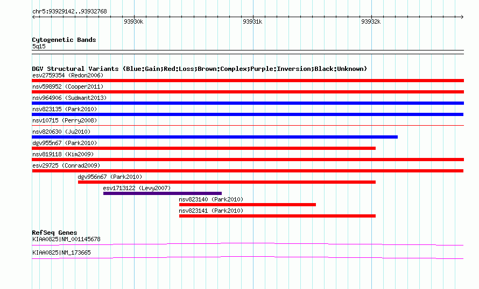The image size is (479, 289).
Task: Click the blue bar for nsv823135
Action: pyautogui.click(x=248, y=114)
